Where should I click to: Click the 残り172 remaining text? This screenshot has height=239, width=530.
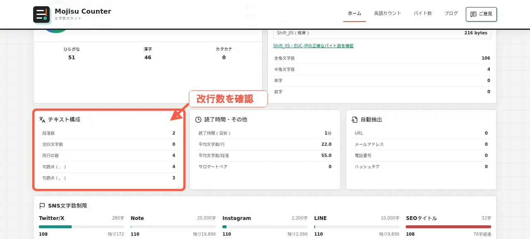[116, 234]
